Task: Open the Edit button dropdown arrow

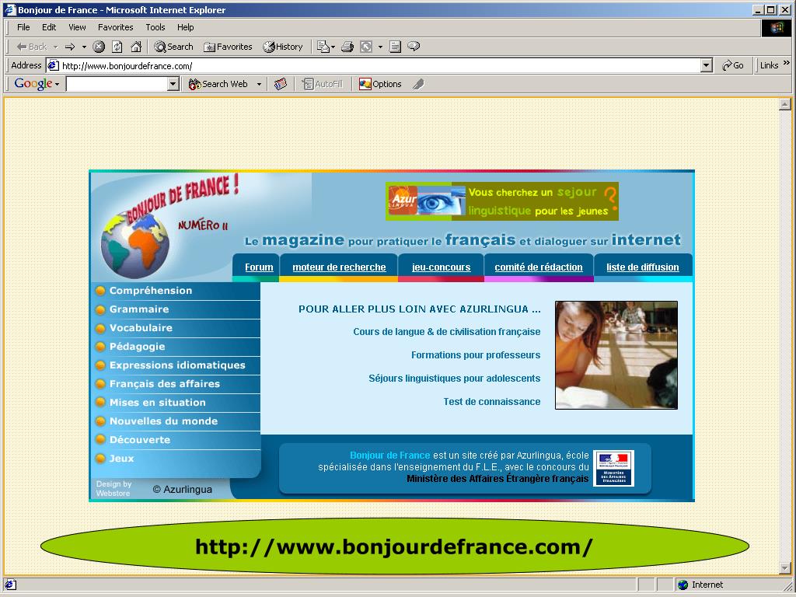Action: click(x=380, y=47)
